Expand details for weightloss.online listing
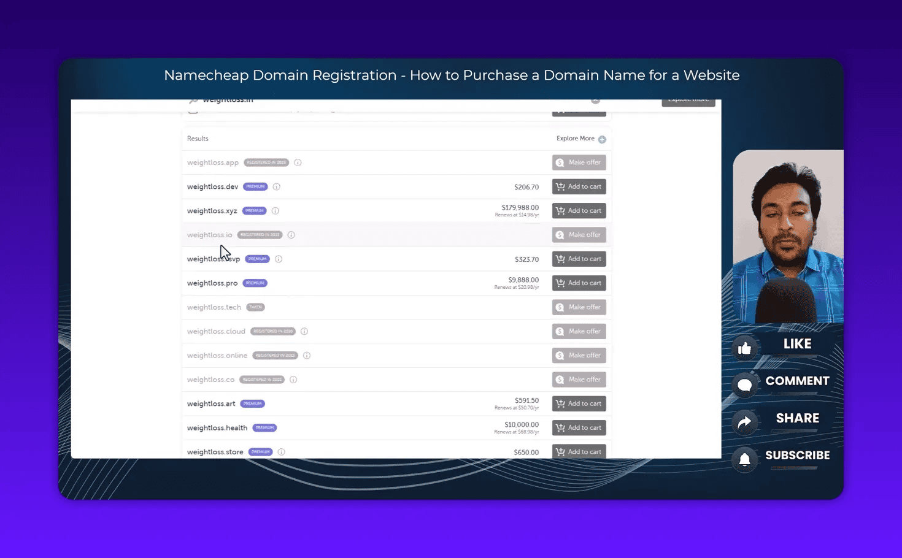 click(307, 355)
